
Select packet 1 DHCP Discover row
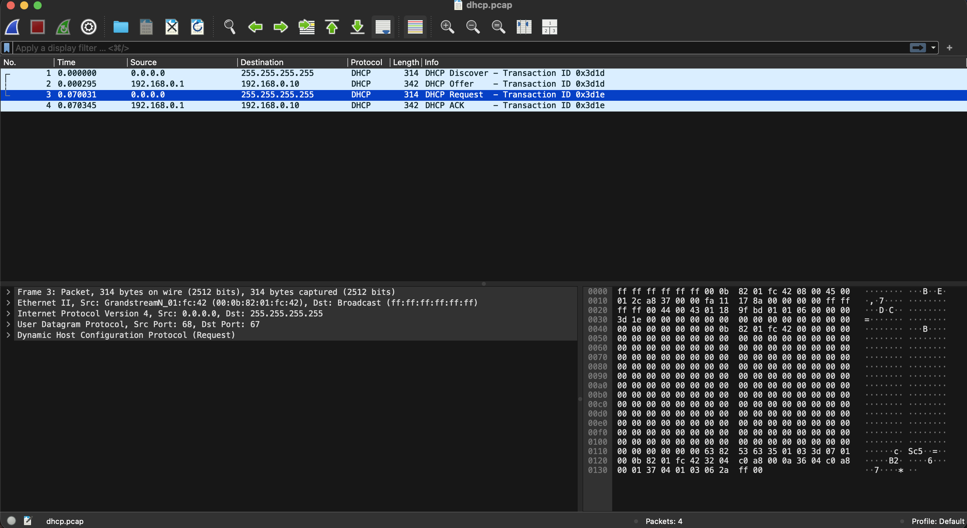coord(483,73)
